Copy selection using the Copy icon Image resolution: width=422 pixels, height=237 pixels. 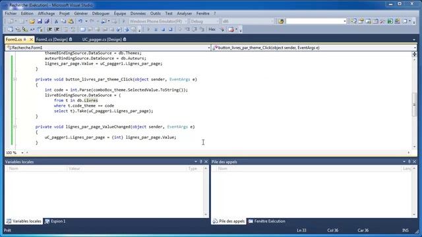[63, 21]
